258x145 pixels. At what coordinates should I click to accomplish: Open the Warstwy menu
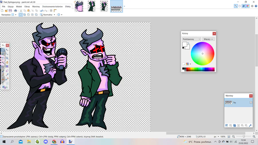pos(36,7)
